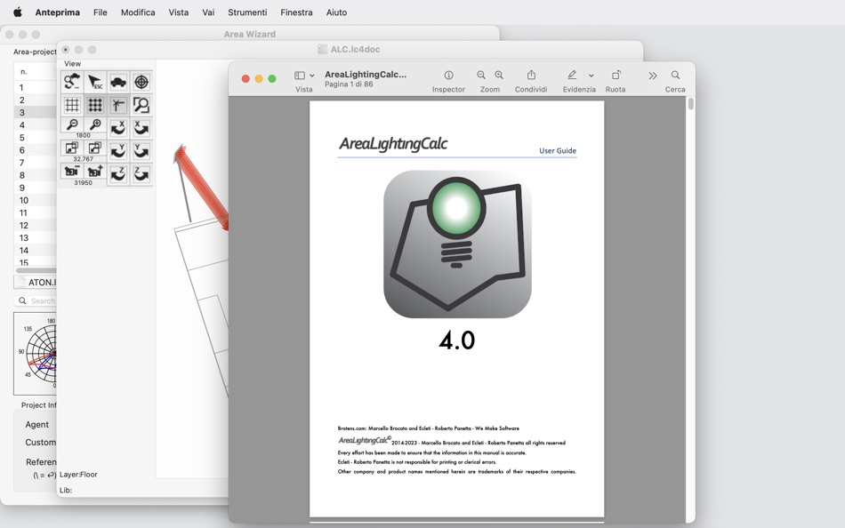
Task: Share the PDF with Condividi
Action: click(531, 75)
